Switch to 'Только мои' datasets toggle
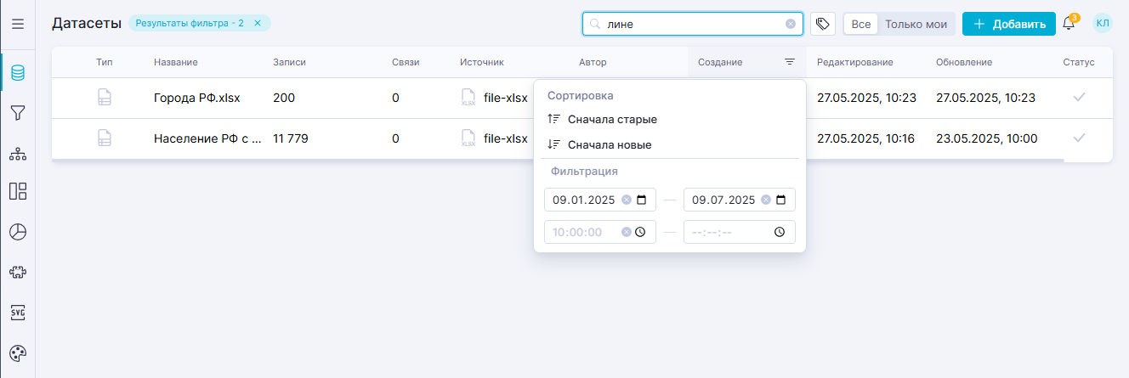The height and width of the screenshot is (378, 1129). (x=916, y=24)
